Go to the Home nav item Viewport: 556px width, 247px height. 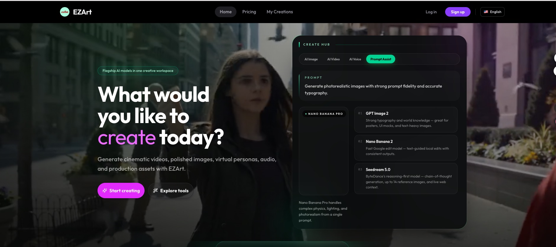coord(226,12)
